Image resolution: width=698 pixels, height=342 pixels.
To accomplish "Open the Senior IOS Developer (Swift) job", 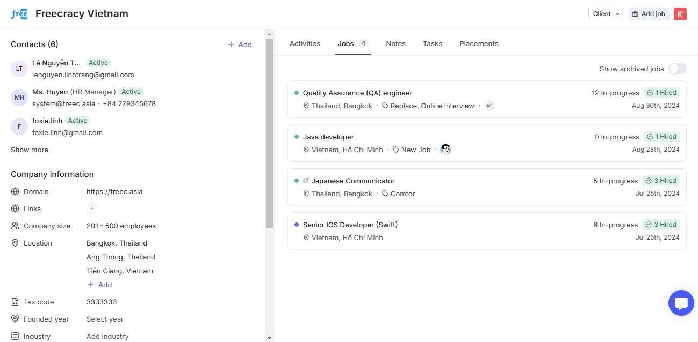I will point(350,225).
